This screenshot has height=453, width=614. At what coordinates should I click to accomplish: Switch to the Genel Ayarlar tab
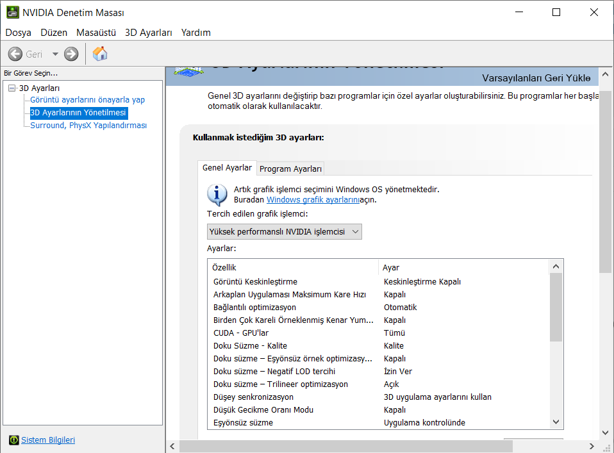[227, 168]
